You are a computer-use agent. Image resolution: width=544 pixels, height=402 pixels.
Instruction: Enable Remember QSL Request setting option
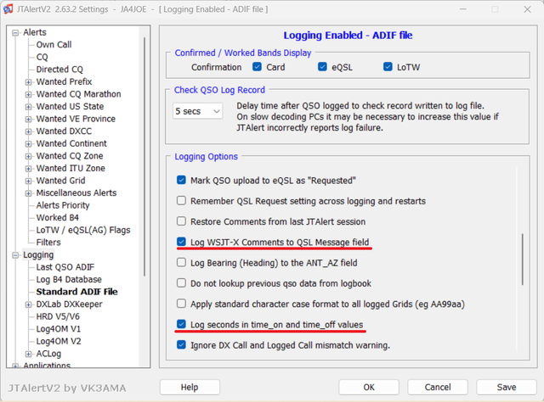click(x=181, y=200)
